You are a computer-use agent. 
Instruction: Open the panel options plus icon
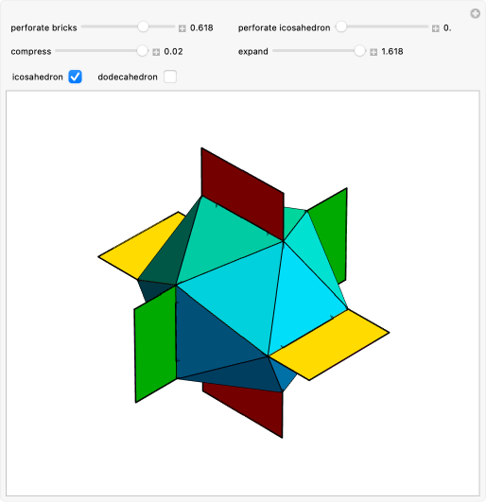(475, 13)
